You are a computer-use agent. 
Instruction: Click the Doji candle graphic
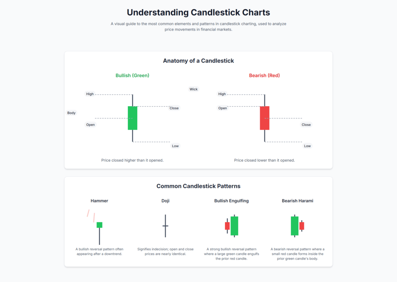point(165,226)
